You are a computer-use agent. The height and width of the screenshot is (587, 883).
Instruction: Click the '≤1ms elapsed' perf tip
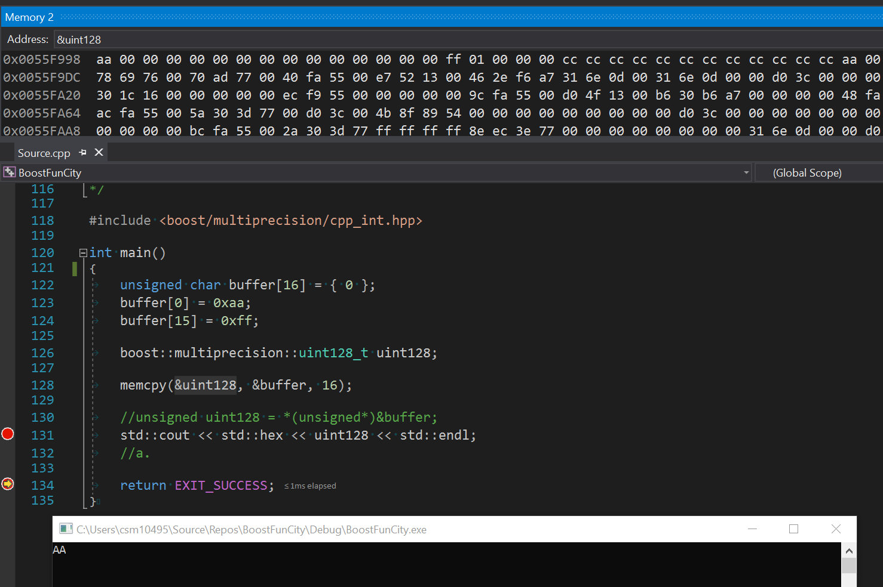(x=310, y=486)
